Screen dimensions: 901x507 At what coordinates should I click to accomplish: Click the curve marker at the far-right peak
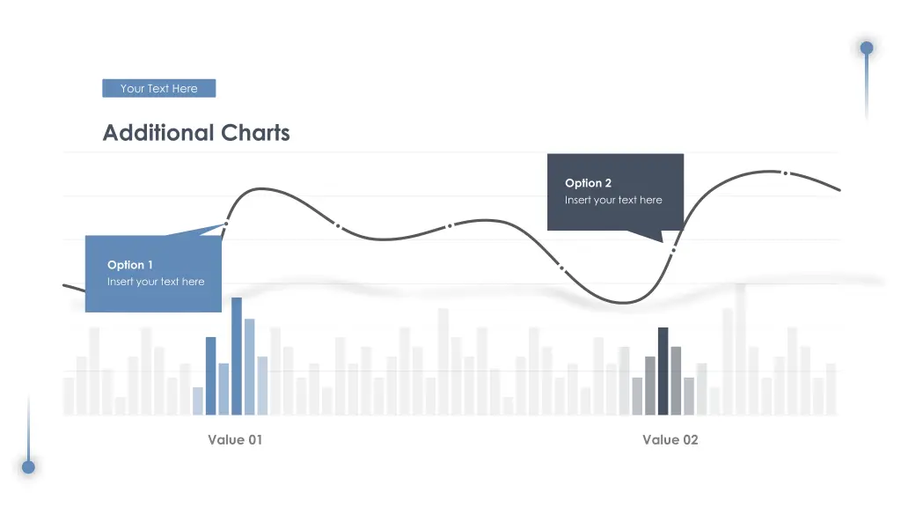(x=786, y=173)
